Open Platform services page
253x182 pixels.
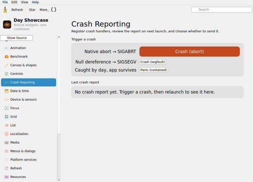point(29,160)
